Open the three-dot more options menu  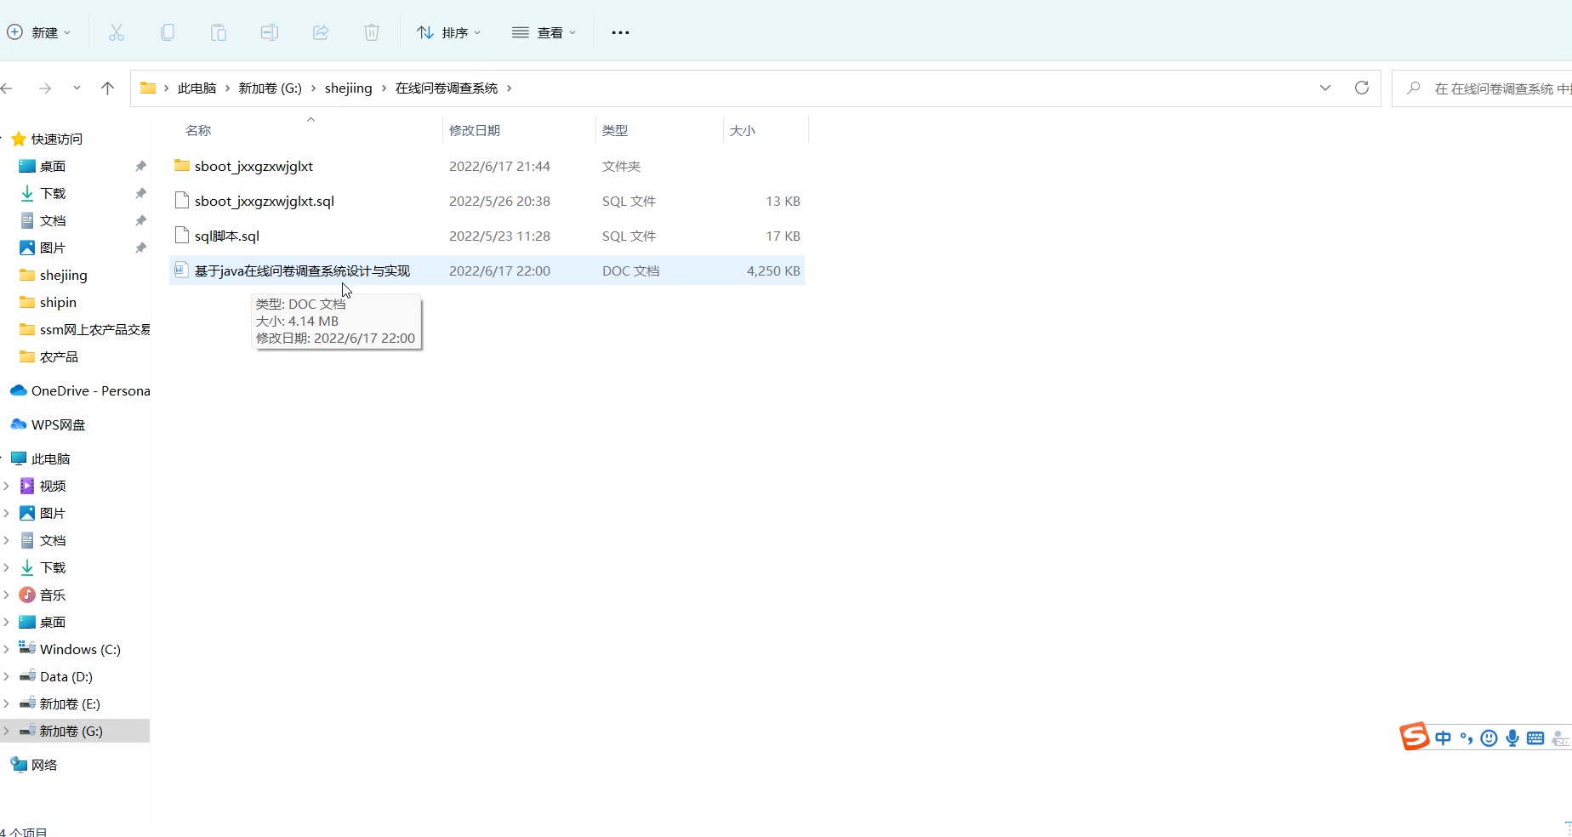tap(620, 32)
